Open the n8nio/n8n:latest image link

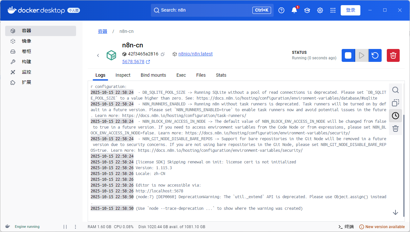pos(195,54)
